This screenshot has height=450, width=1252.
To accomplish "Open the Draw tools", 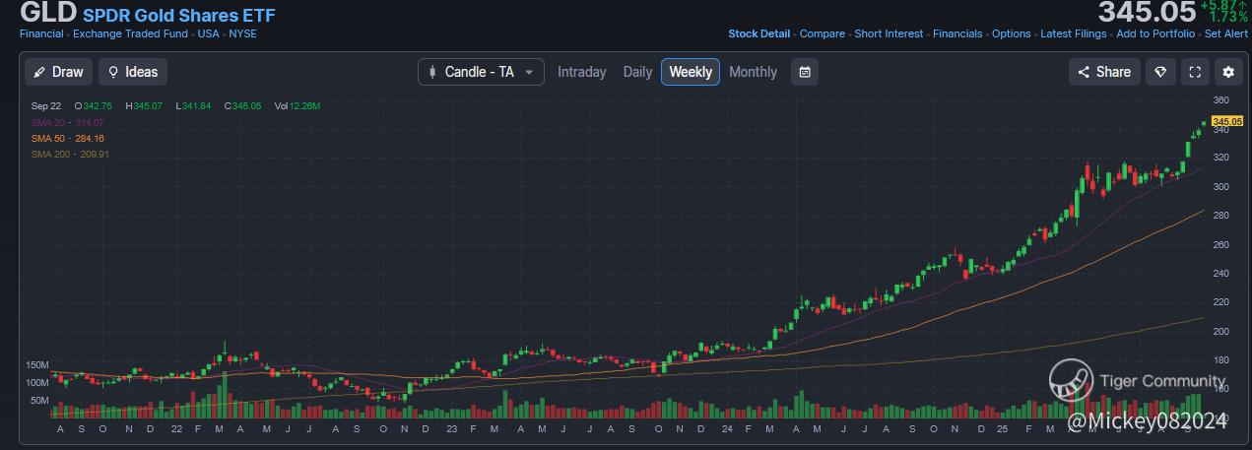I will point(59,72).
